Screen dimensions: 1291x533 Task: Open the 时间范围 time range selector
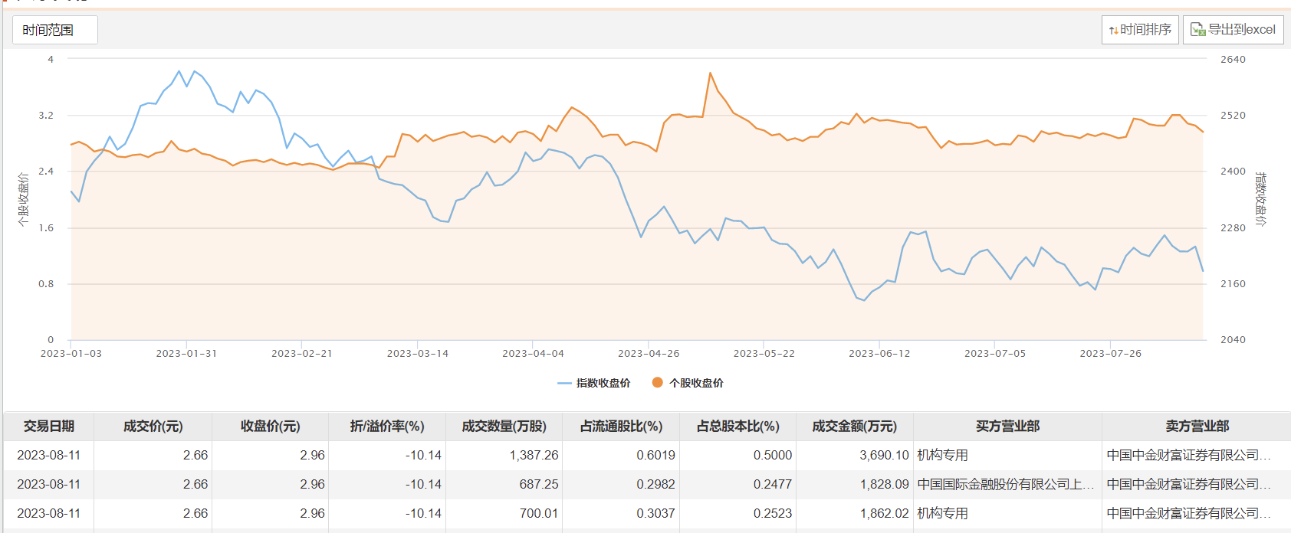click(54, 30)
